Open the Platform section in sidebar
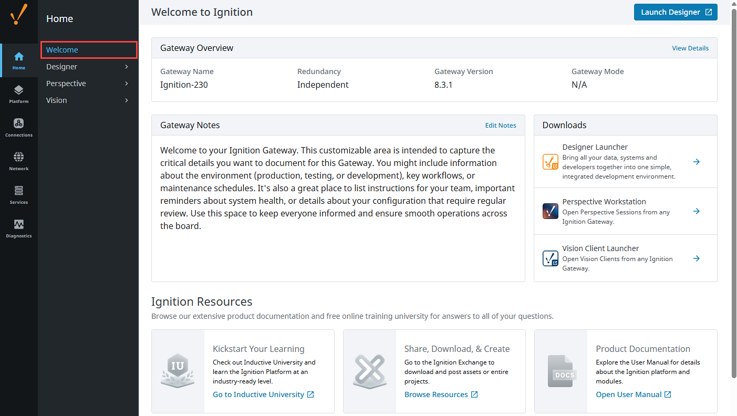The image size is (737, 416). [x=18, y=94]
